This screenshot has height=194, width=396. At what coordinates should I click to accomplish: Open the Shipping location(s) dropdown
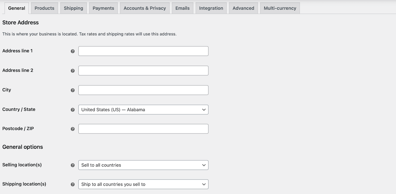143,184
